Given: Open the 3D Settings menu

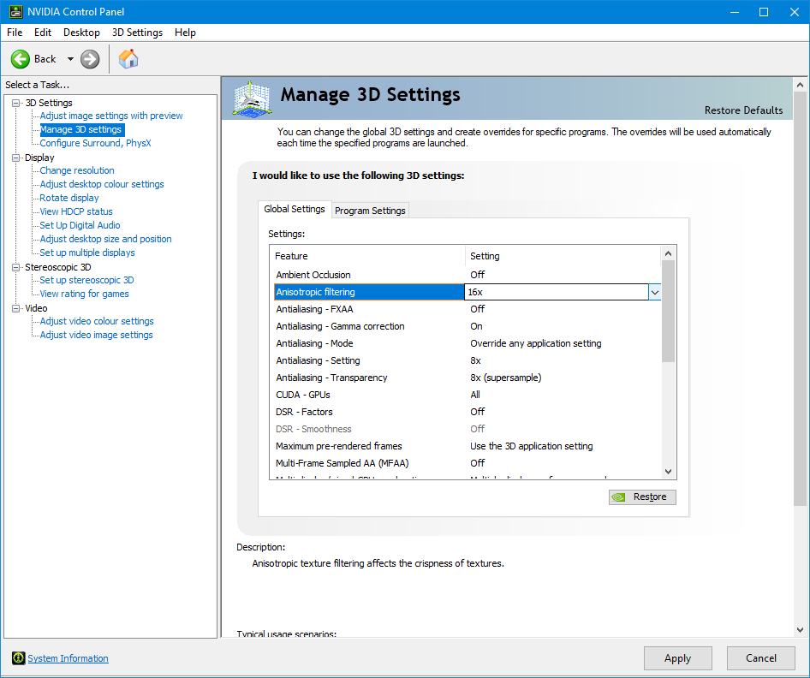Looking at the screenshot, I should (x=137, y=33).
